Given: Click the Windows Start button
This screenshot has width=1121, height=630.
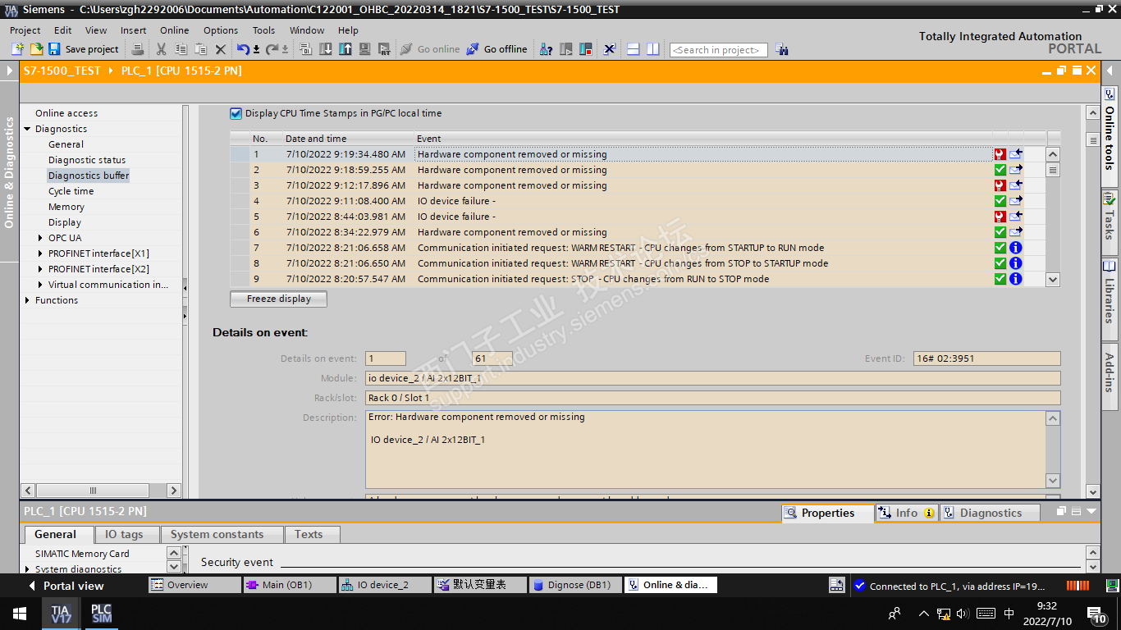Looking at the screenshot, I should click(20, 614).
